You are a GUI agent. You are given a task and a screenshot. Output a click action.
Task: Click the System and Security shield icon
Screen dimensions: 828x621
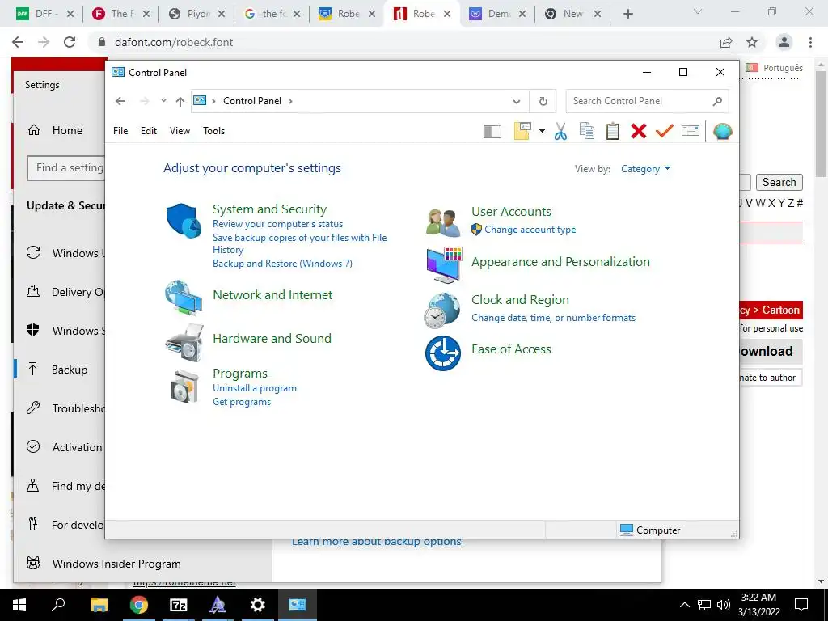pos(184,221)
